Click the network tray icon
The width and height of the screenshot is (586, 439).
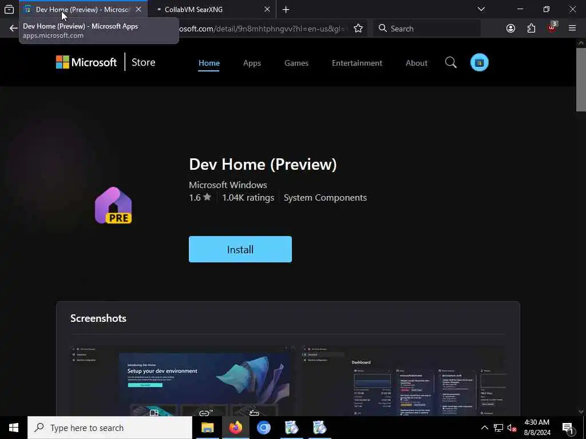point(498,428)
